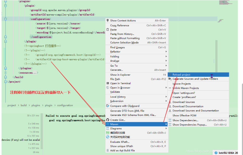243x155 pixels.
Task: Click the fold marker beside the </plugins> closing tag
Action: coord(5,68)
